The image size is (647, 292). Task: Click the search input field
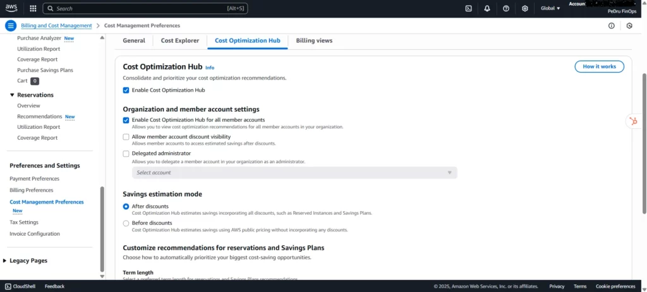(x=145, y=8)
